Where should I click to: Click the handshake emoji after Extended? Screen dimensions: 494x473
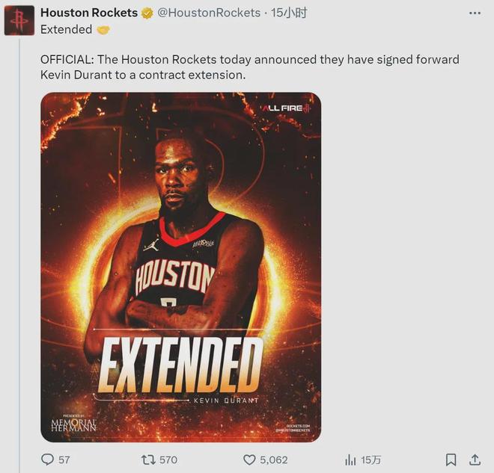click(x=103, y=30)
